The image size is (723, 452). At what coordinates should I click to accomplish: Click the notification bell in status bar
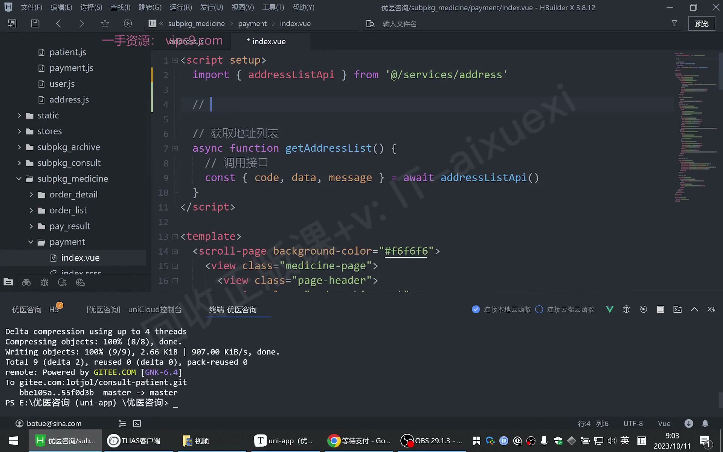(705, 423)
